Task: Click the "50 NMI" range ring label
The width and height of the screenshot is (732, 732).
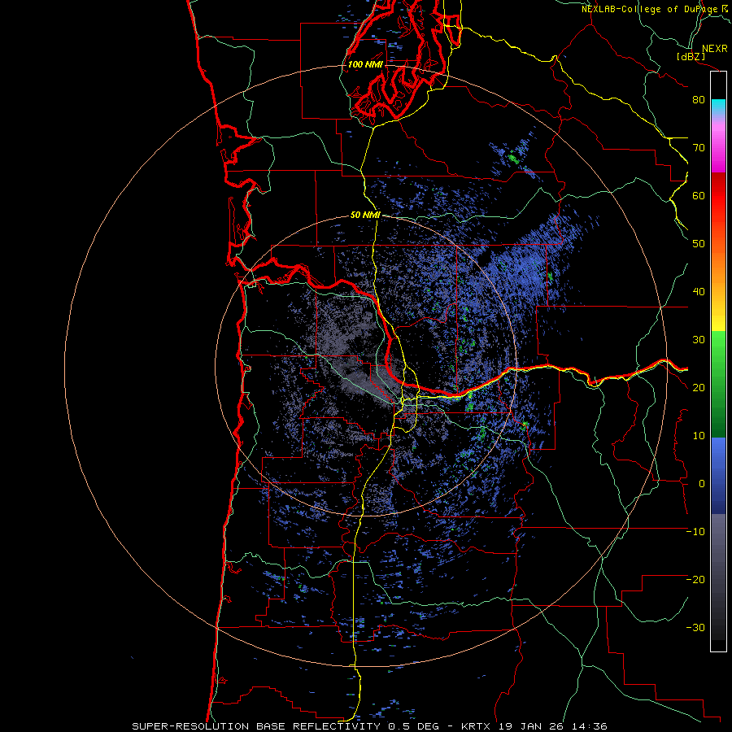Action: click(365, 216)
